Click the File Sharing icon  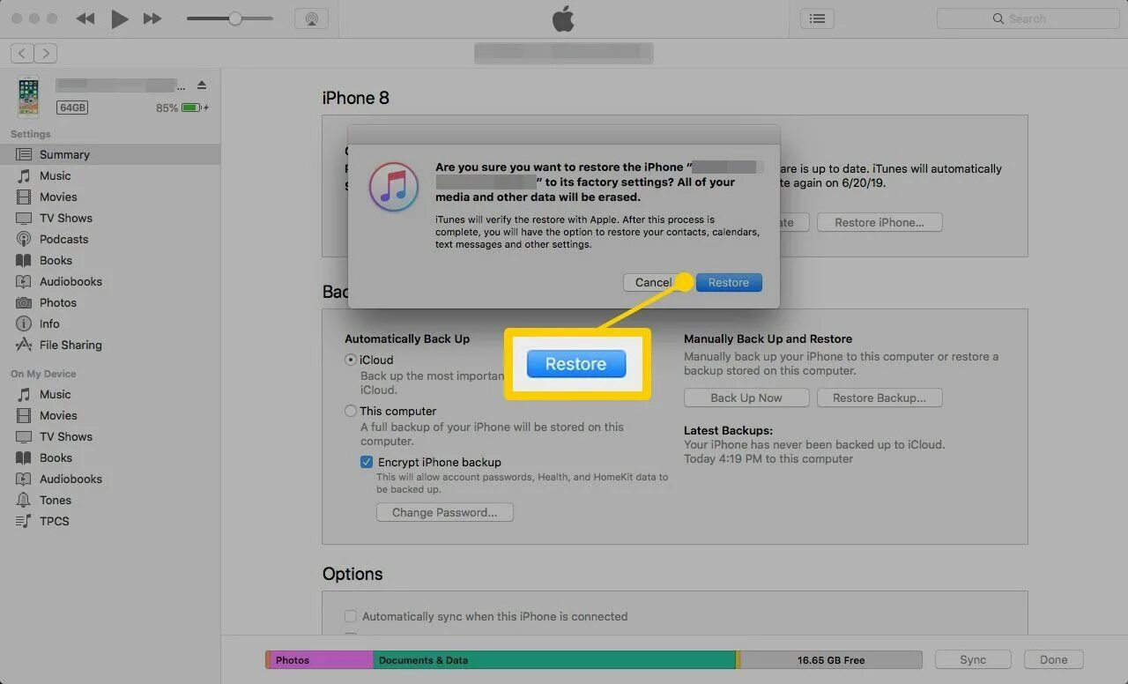(24, 345)
